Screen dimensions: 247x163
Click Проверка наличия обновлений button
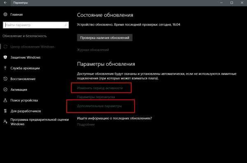coord(105,38)
